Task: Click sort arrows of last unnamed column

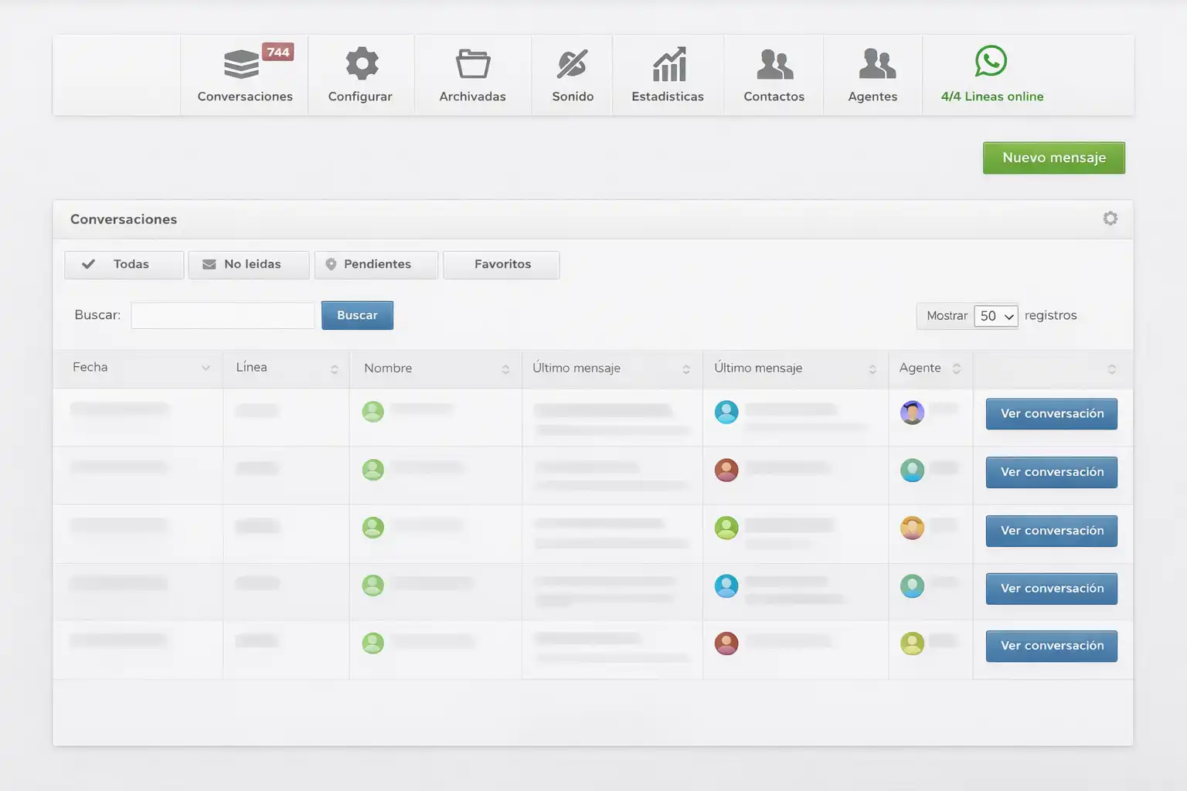Action: (x=1112, y=369)
